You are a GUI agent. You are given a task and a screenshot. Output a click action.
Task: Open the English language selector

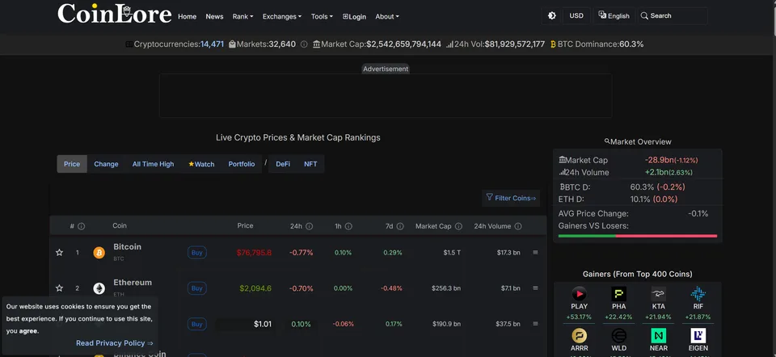[x=614, y=16]
